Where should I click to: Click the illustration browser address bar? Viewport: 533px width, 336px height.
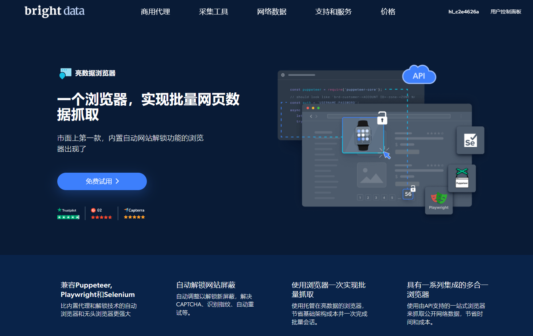pos(389,116)
